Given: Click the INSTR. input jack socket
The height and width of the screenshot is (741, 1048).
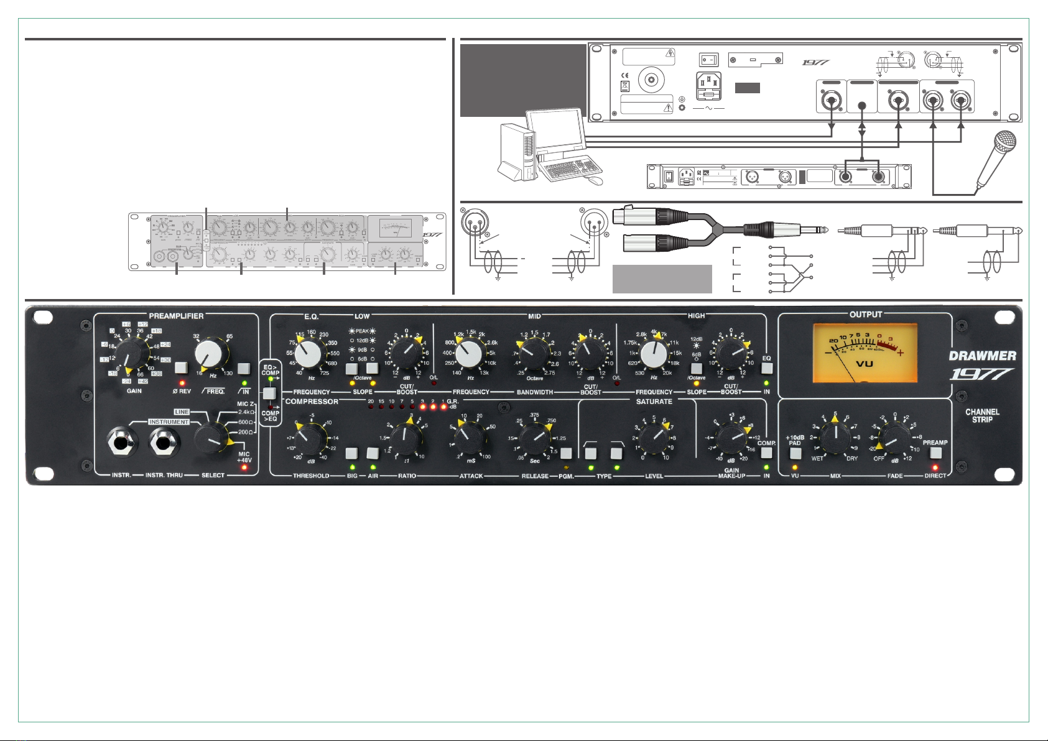Looking at the screenshot, I should 121,443.
